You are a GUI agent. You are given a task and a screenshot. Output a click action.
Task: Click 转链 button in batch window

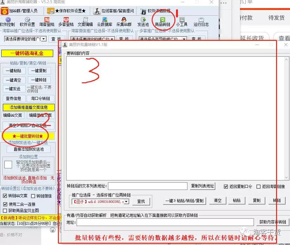tap(277, 201)
